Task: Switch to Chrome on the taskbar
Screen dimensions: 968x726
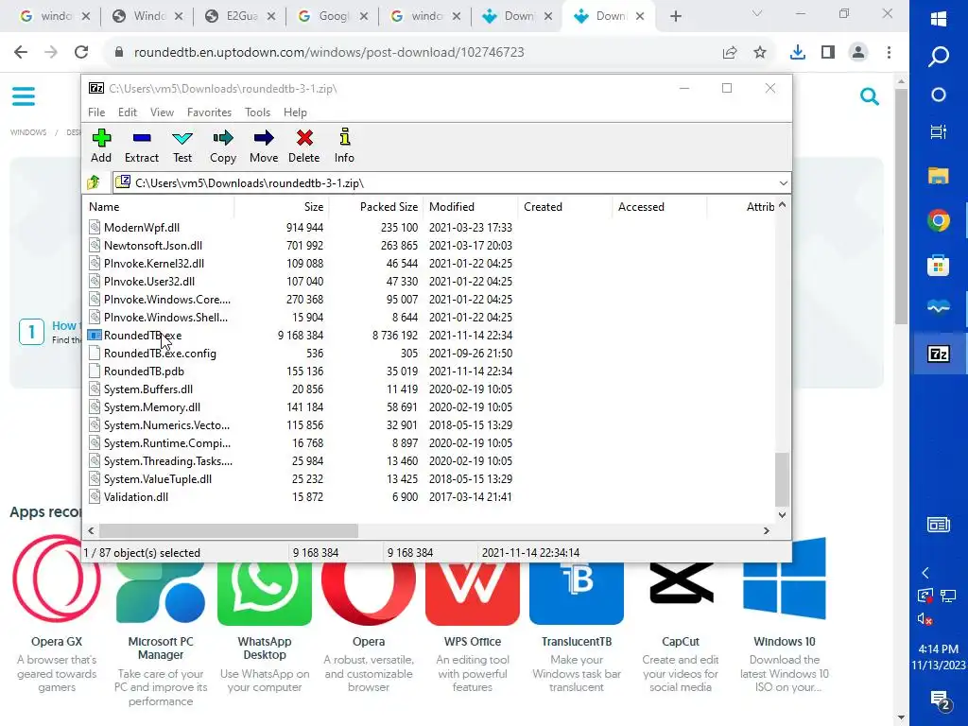Action: point(939,220)
